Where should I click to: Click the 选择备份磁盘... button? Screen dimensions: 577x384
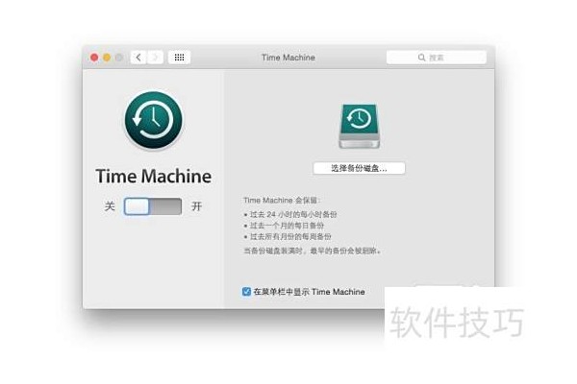pos(359,168)
